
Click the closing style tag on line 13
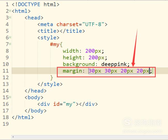coord(50,84)
